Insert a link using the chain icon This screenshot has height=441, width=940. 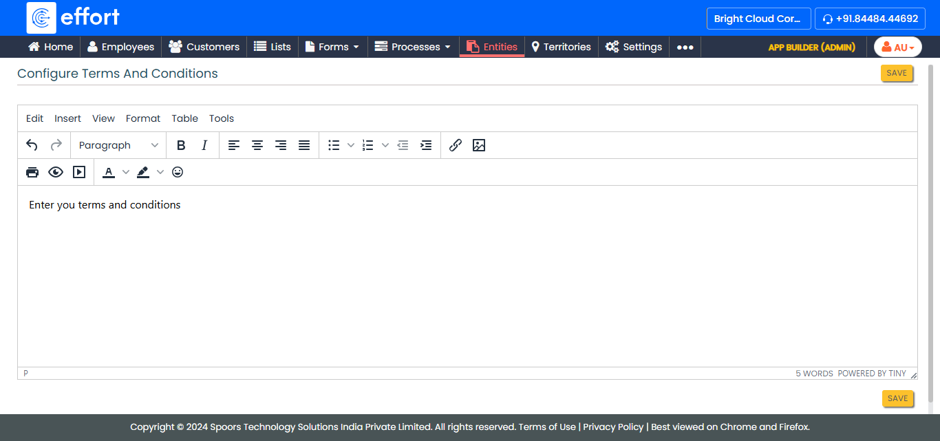(x=455, y=145)
